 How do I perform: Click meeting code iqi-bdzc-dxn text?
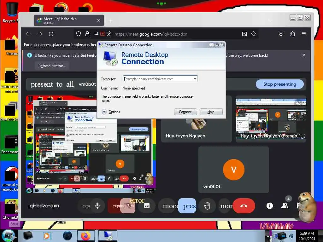[44, 206]
